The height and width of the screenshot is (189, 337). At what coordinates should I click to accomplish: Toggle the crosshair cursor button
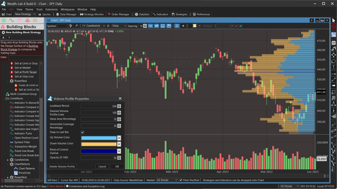point(183,26)
